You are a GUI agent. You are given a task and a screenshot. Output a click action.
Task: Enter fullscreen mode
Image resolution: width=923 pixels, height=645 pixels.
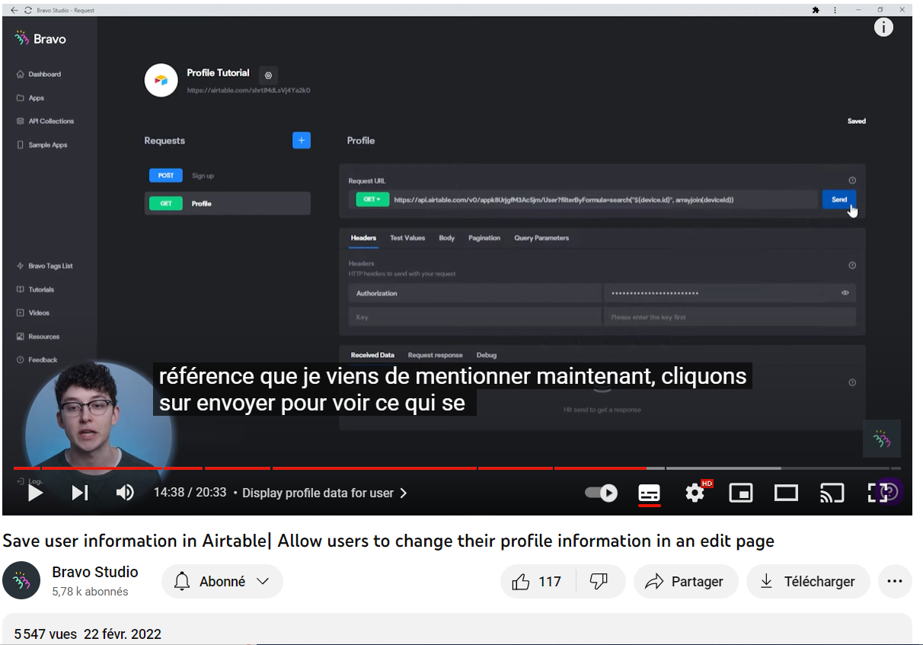tap(877, 493)
